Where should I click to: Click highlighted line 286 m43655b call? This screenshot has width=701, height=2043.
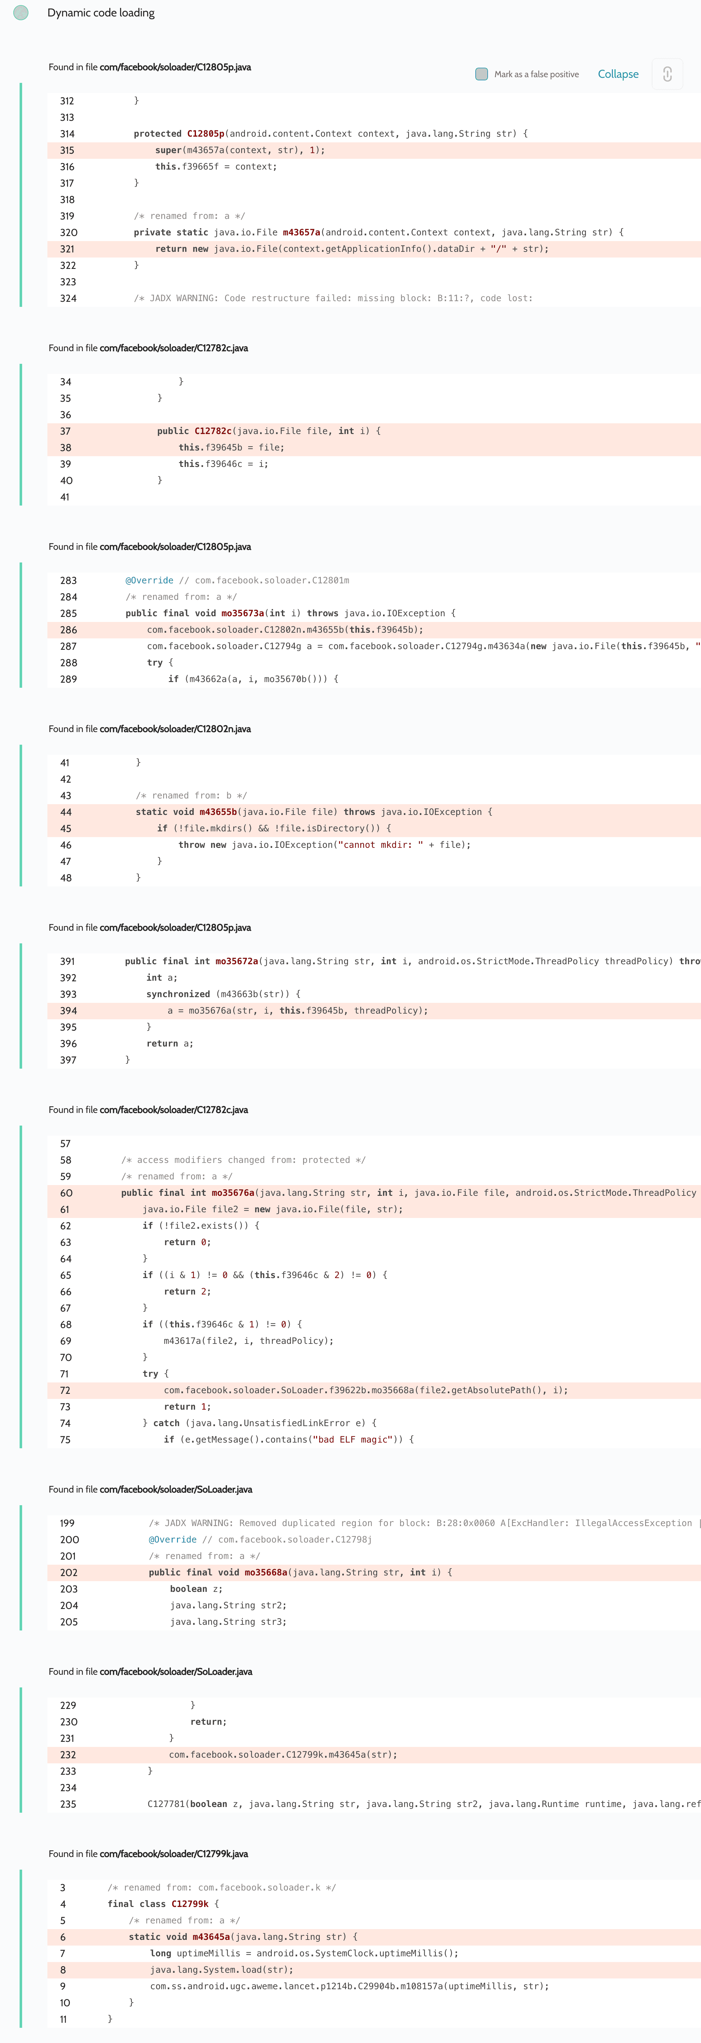tap(284, 630)
